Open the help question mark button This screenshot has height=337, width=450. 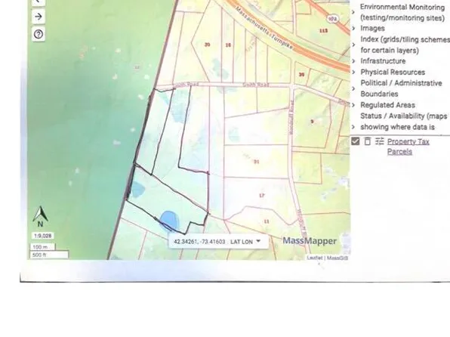[x=39, y=34]
